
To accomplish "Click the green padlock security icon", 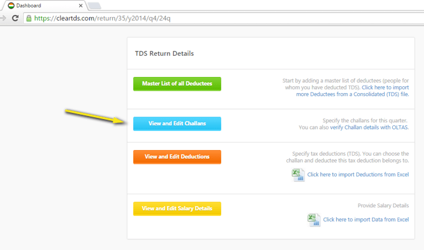I will click(29, 18).
